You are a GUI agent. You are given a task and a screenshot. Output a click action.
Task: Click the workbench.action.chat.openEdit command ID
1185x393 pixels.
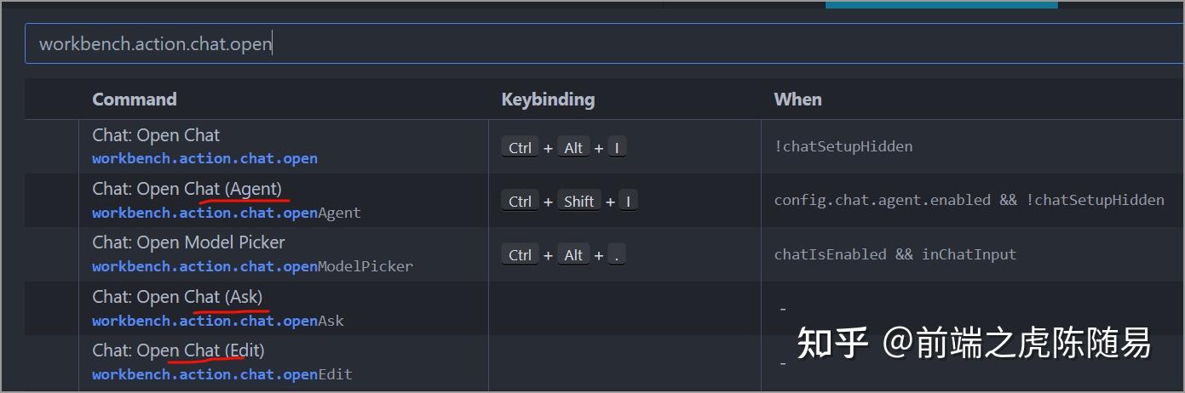click(221, 374)
